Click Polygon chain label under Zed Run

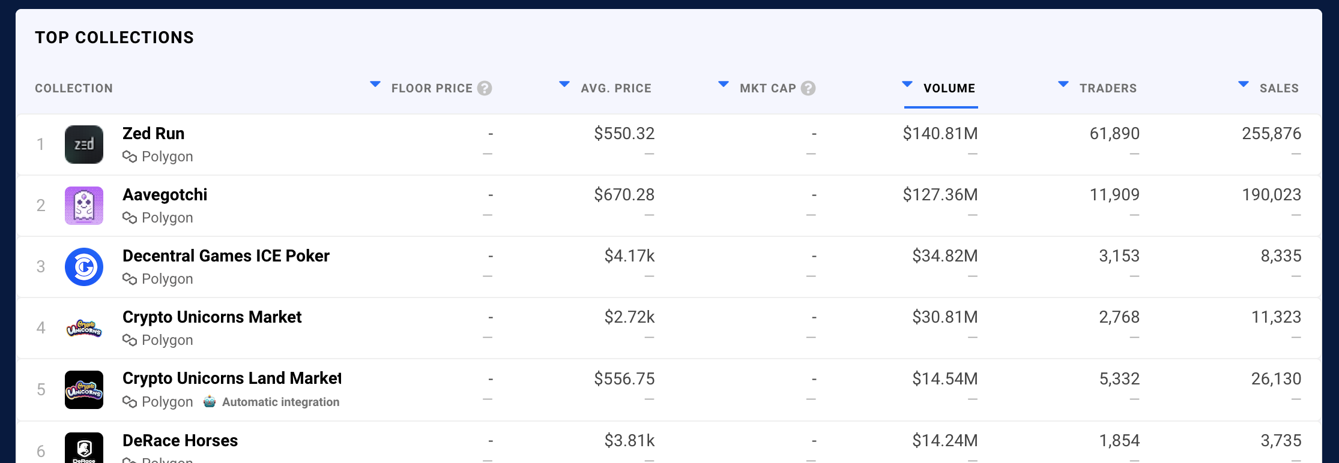[x=167, y=157]
